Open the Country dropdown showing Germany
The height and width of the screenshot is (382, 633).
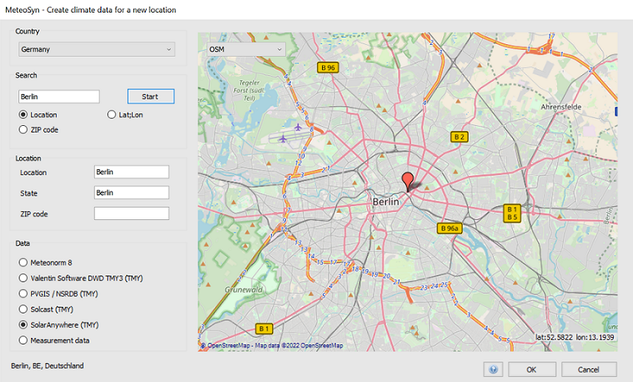click(x=97, y=50)
